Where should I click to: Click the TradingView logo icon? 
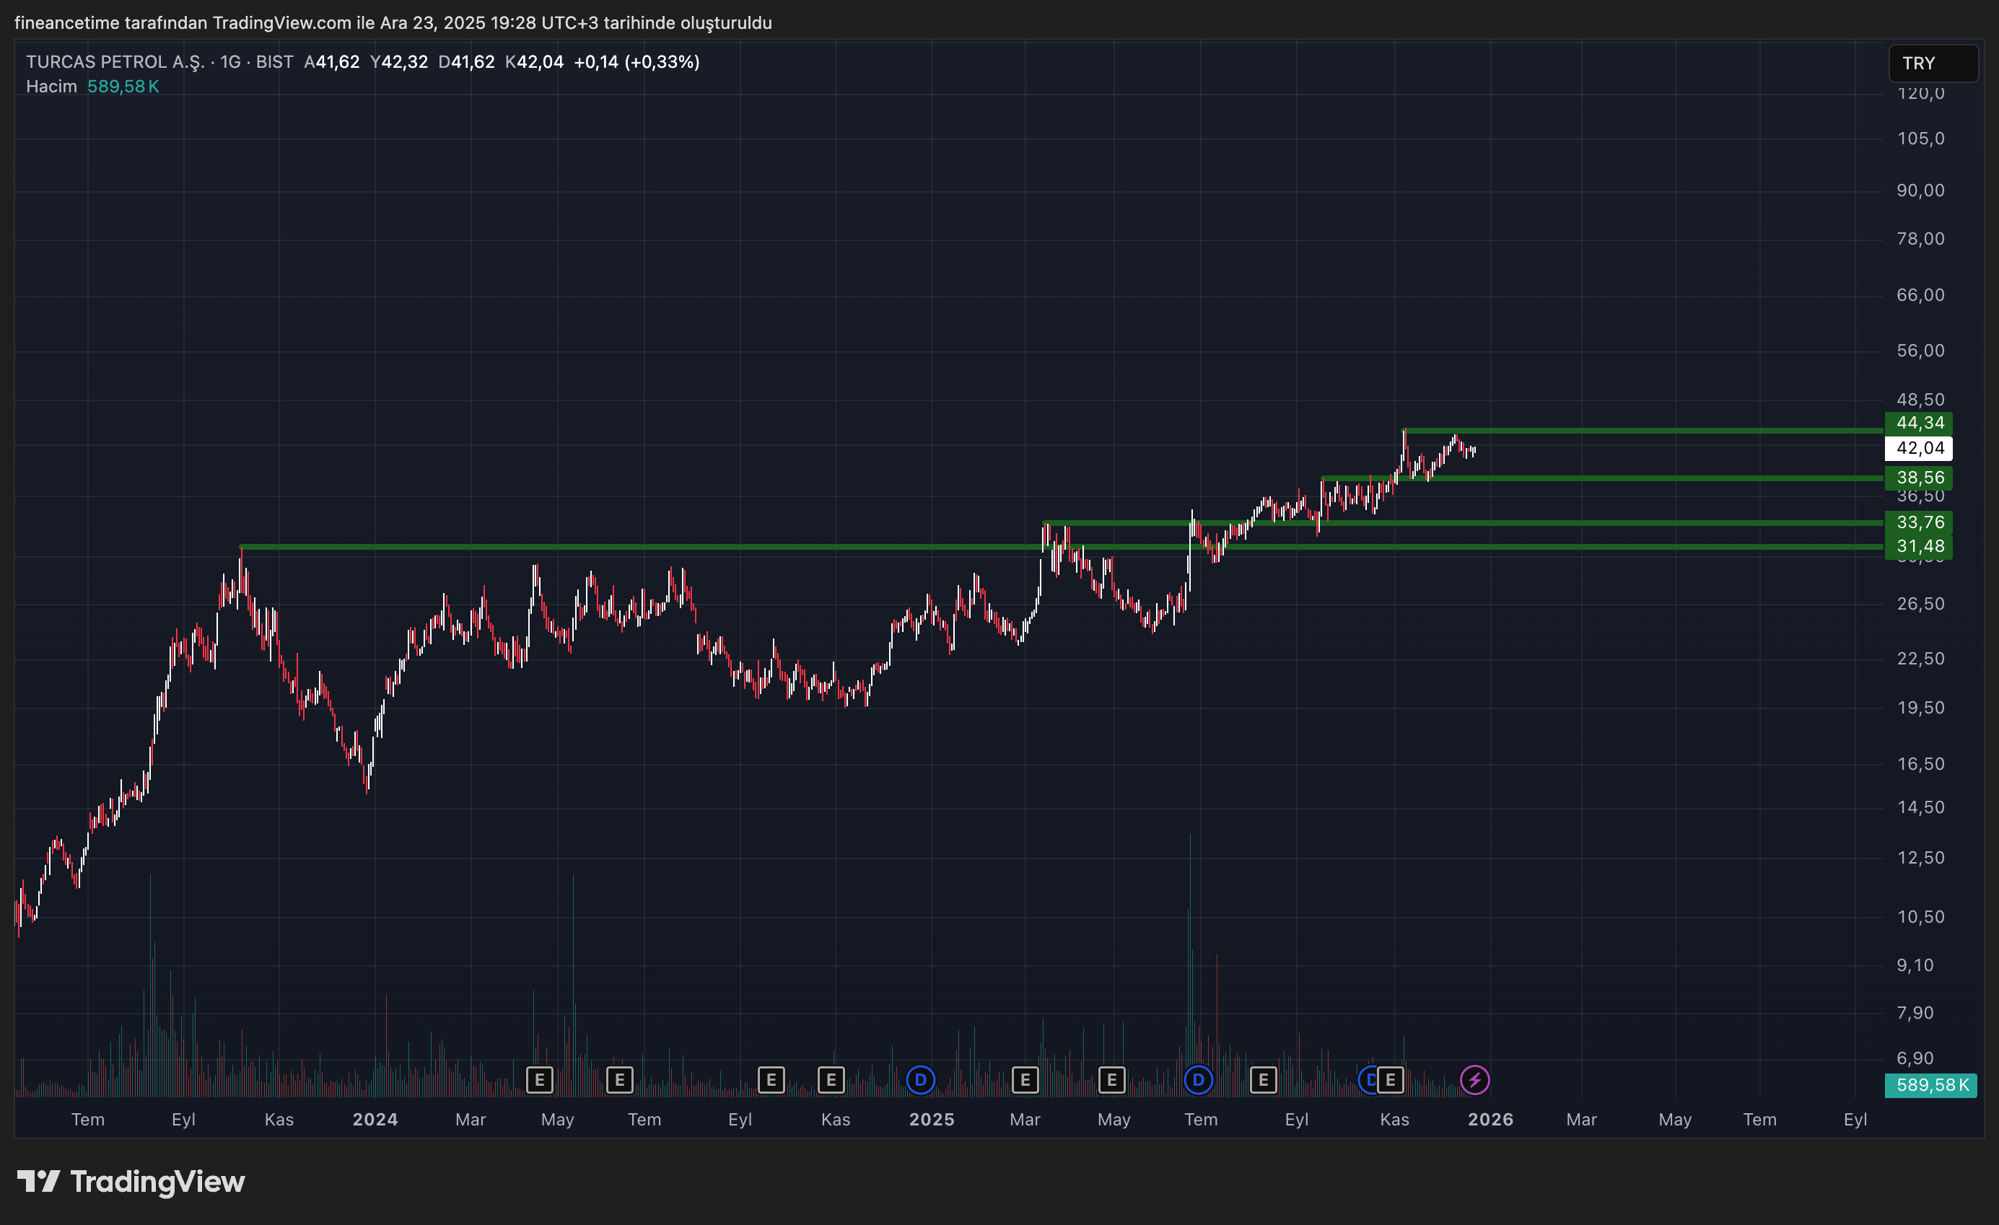click(x=38, y=1181)
